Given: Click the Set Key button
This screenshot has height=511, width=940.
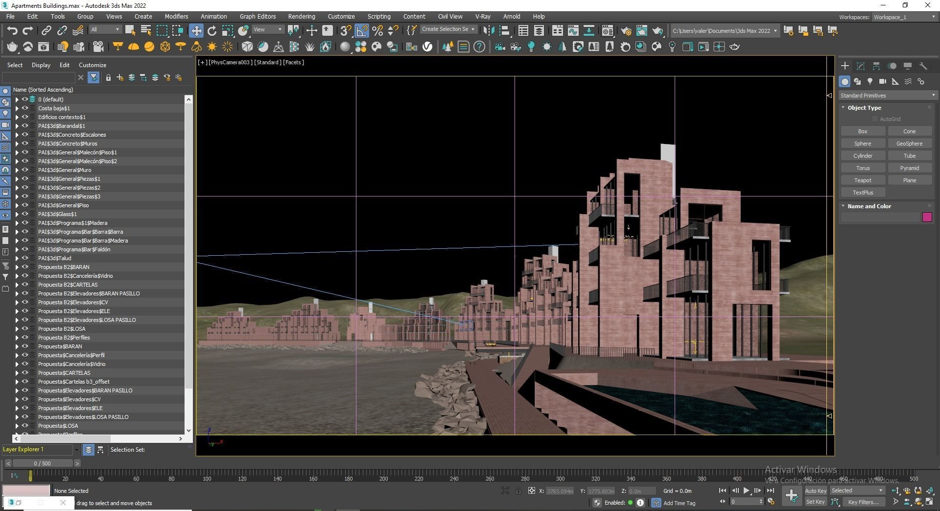Looking at the screenshot, I should point(815,502).
